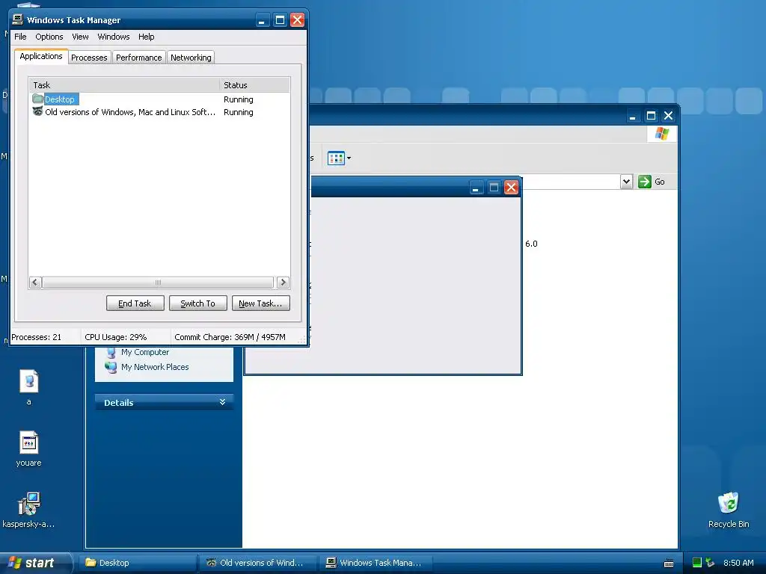Image resolution: width=766 pixels, height=574 pixels.
Task: Click the 8:50 AM system clock
Action: [x=738, y=563]
